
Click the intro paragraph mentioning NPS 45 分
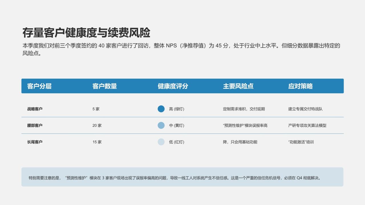tap(181, 49)
